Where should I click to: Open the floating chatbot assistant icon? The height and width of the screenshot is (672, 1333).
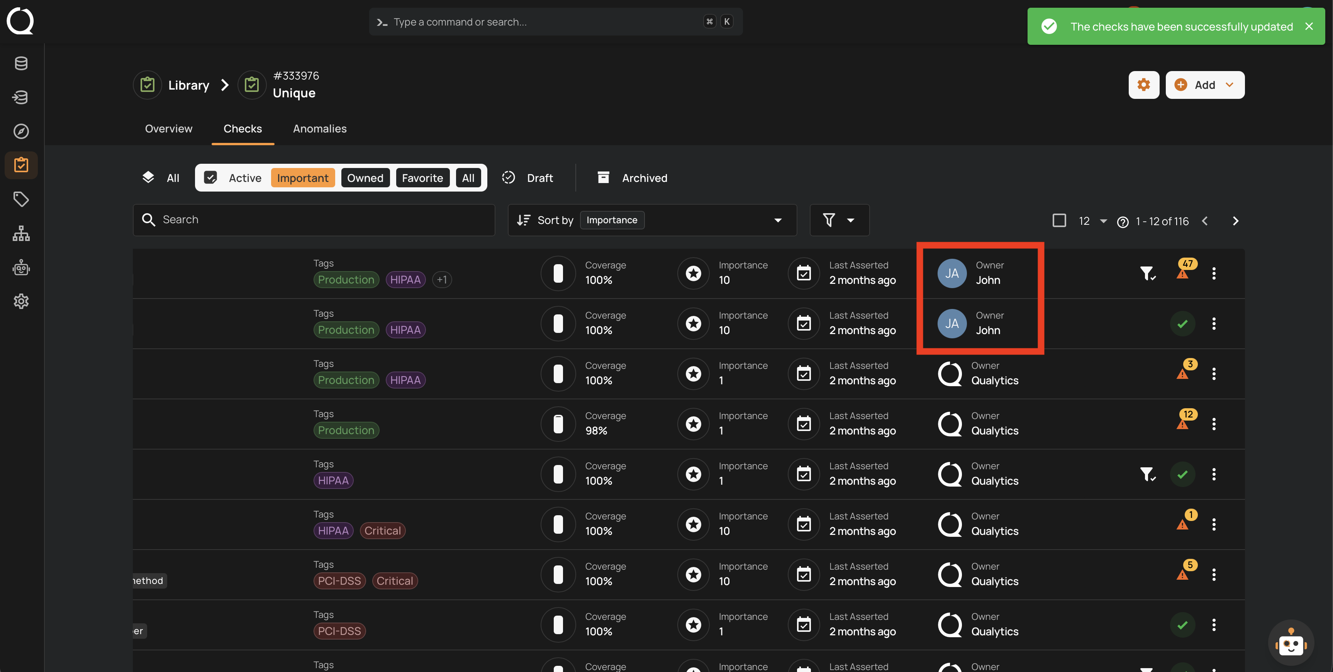(x=1291, y=643)
